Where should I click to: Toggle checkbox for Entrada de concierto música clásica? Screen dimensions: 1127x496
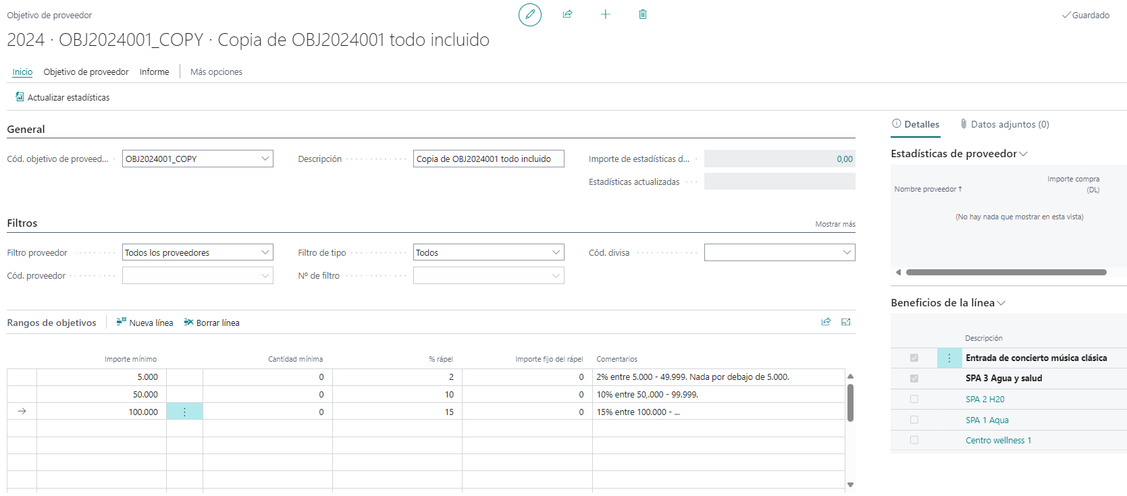point(914,358)
